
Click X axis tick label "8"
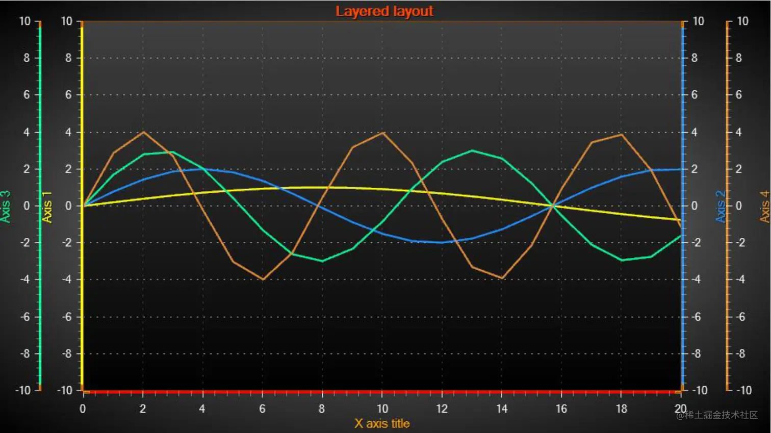(322, 409)
